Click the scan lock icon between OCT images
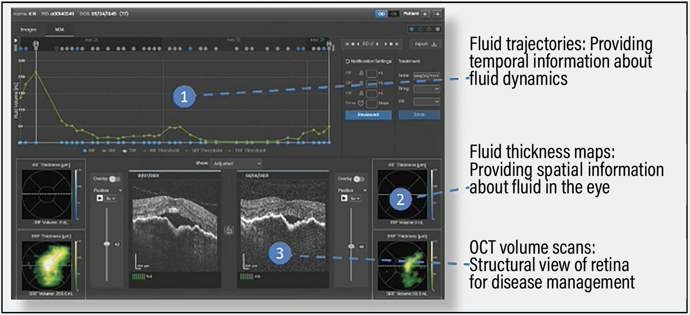Screen dimensions: 690x315 (229, 231)
